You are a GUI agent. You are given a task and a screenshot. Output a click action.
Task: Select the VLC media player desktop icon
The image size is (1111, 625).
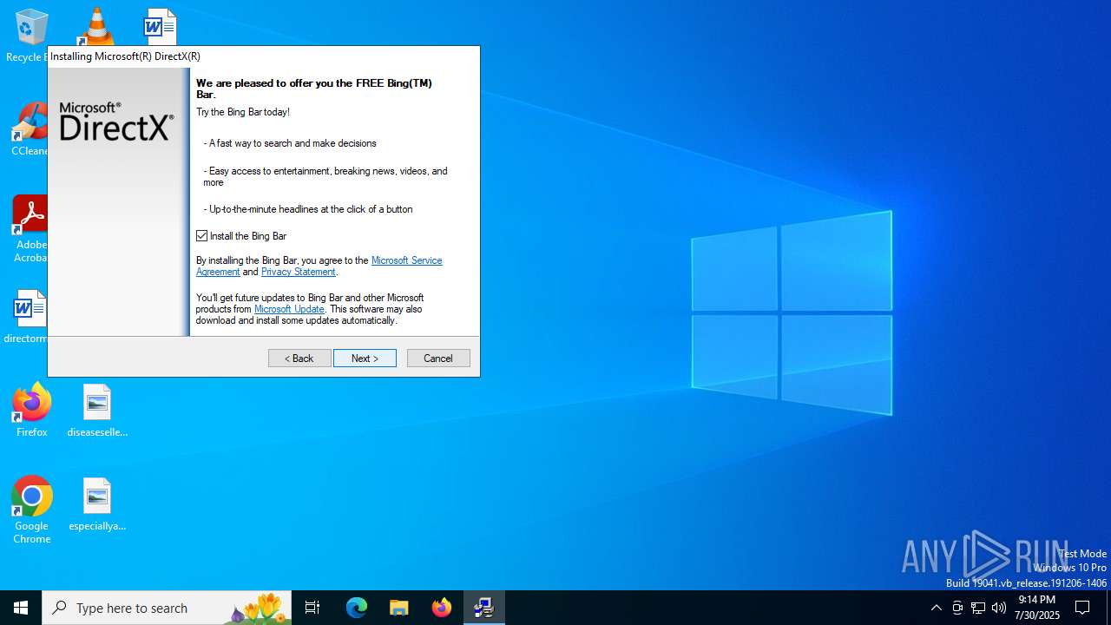(x=96, y=26)
